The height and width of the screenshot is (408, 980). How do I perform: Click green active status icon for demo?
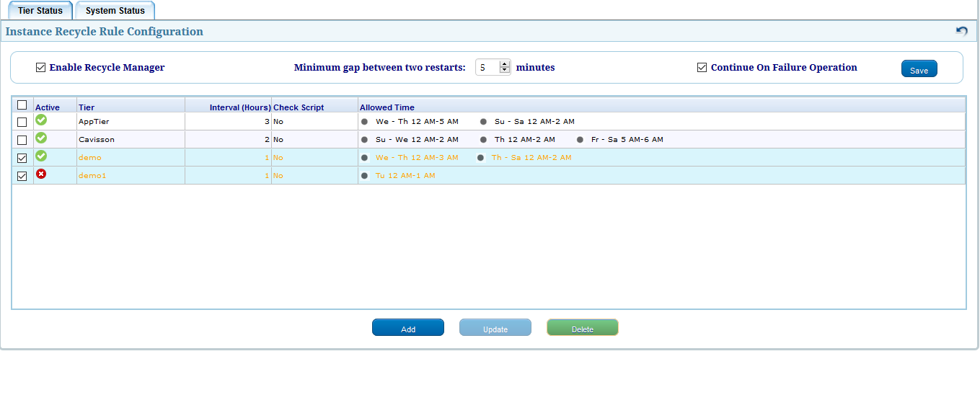pyautogui.click(x=41, y=156)
